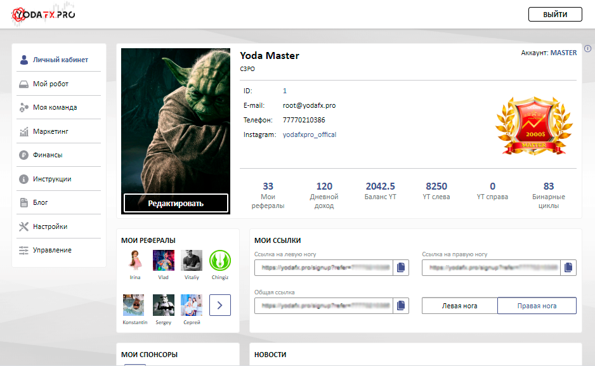Click the НОВОСТИ heading

point(270,355)
